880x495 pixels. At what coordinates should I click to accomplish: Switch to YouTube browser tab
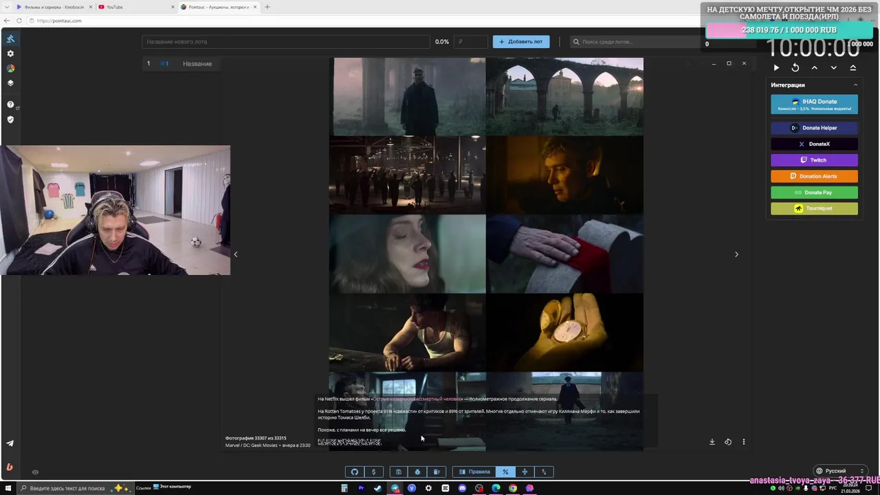136,7
